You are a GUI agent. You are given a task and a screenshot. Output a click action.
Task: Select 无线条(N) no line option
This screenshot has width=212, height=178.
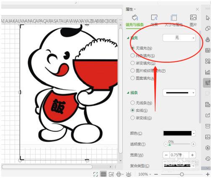tap(141, 103)
